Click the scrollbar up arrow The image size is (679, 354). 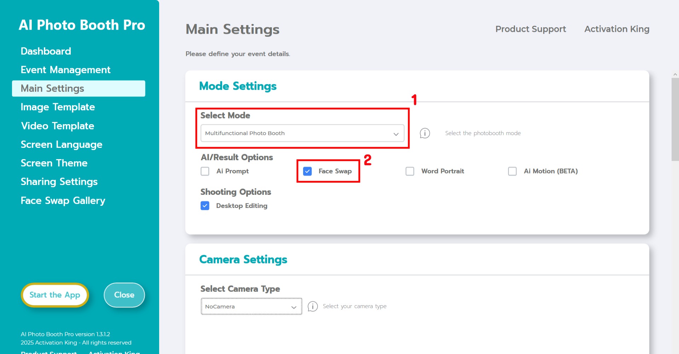(675, 75)
